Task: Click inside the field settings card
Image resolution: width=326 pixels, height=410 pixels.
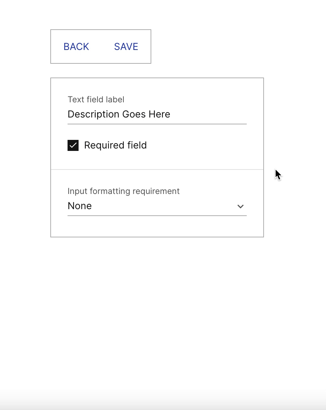Action: (157, 158)
